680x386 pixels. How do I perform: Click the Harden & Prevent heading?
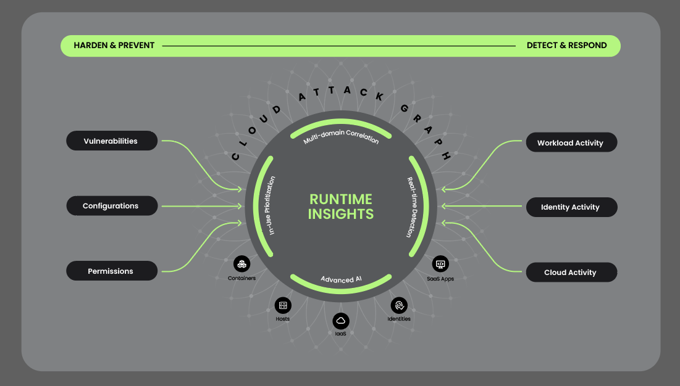(114, 46)
